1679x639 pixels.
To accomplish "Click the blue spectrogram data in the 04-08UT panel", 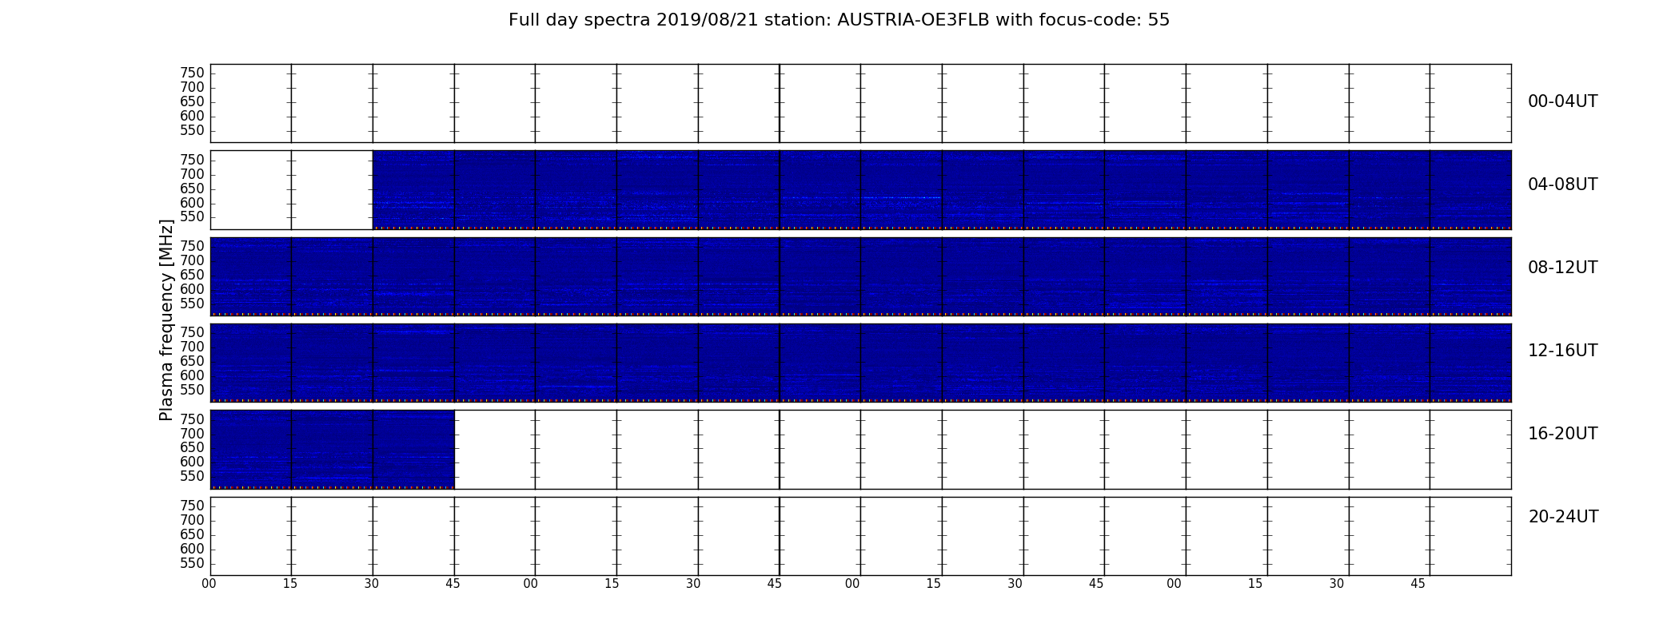I will (942, 189).
